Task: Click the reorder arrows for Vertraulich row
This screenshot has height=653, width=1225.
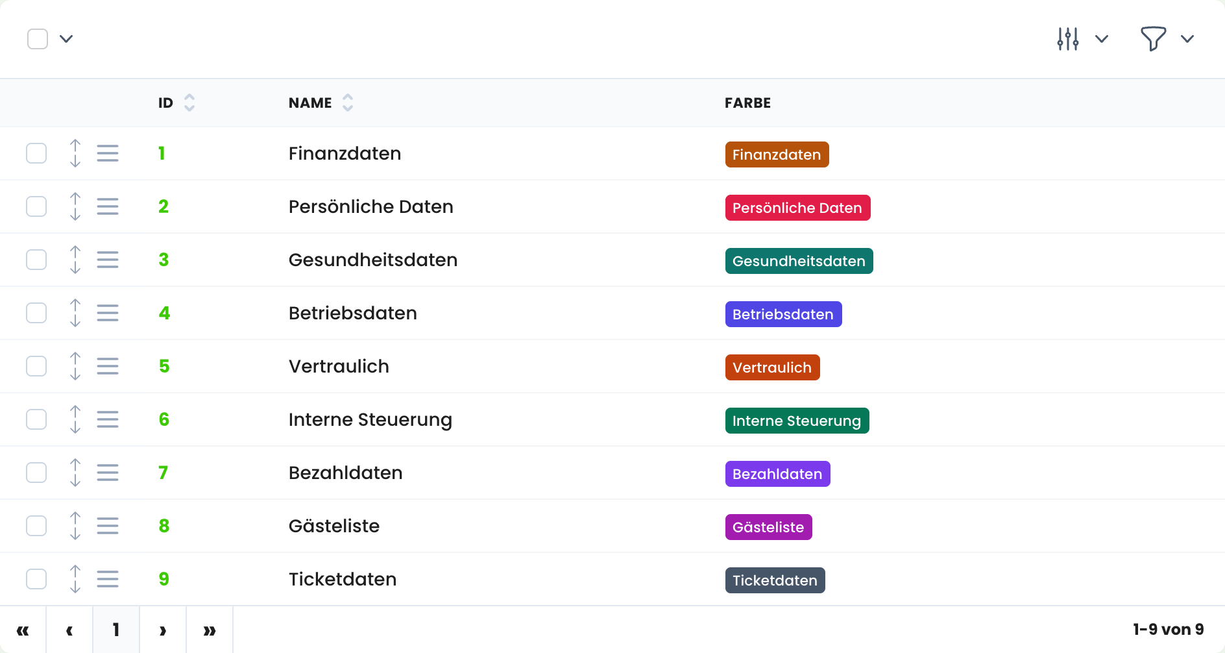Action: (x=75, y=366)
